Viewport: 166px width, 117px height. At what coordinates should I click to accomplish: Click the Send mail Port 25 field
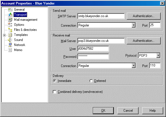click(155, 25)
